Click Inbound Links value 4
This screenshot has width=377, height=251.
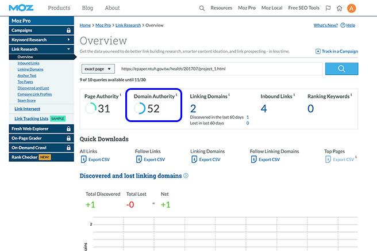pyautogui.click(x=264, y=109)
